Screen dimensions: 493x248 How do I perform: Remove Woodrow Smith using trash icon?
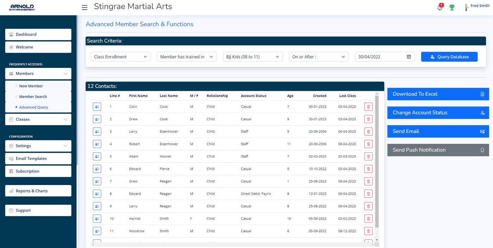(x=368, y=231)
